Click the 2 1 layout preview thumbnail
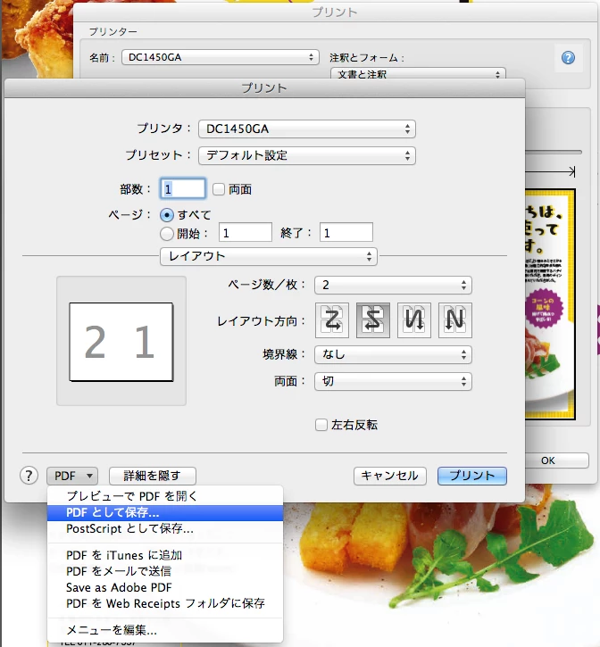Image resolution: width=600 pixels, height=647 pixels. 121,342
